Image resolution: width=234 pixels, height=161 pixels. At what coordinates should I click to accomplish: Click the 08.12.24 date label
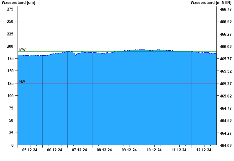click(104, 150)
